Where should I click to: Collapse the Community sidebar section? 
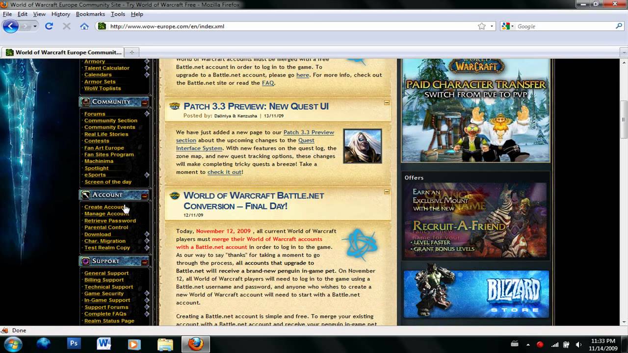pyautogui.click(x=144, y=102)
